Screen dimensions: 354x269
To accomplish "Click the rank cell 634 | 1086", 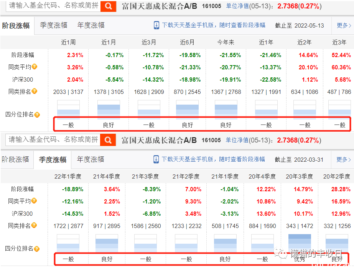I will [305, 92].
